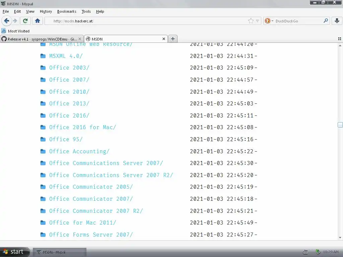Click folder icon beside Office Forms Server 2007
This screenshot has width=343, height=257.
[43, 235]
